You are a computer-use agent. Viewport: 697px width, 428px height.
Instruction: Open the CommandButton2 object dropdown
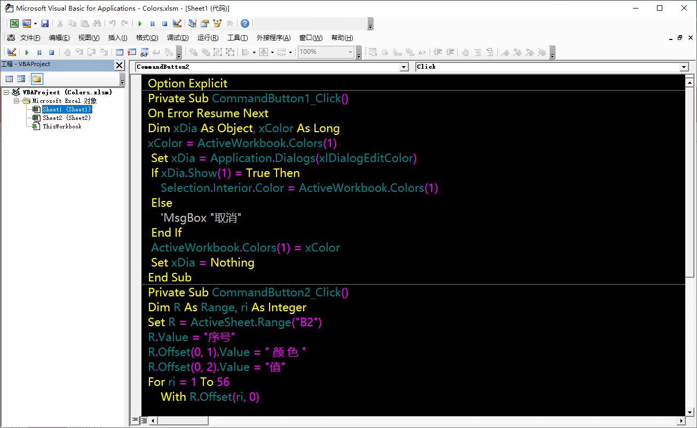(404, 67)
